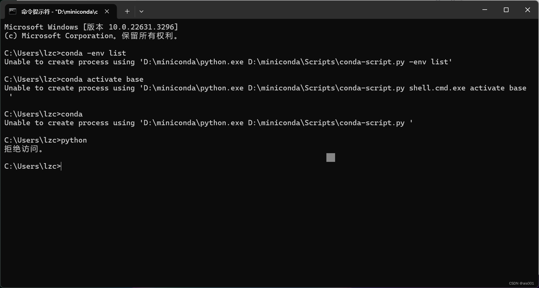
Task: Minimize the terminal window
Action: coord(485,10)
